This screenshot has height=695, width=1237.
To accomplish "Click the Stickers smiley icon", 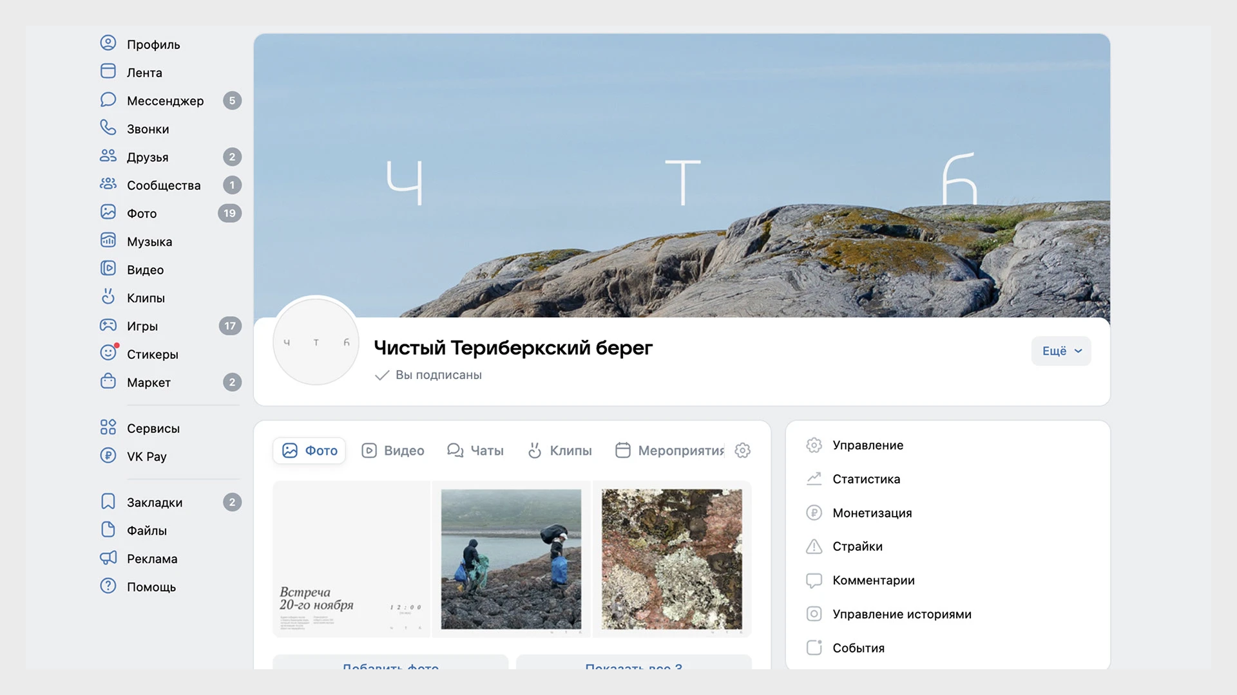I will click(108, 353).
